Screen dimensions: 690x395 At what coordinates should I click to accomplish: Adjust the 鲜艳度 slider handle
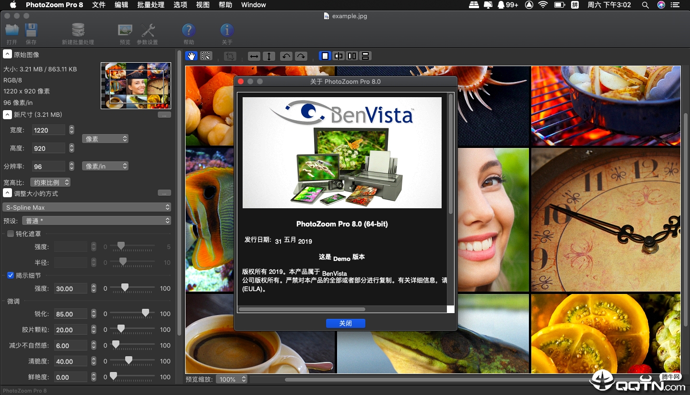pos(113,376)
